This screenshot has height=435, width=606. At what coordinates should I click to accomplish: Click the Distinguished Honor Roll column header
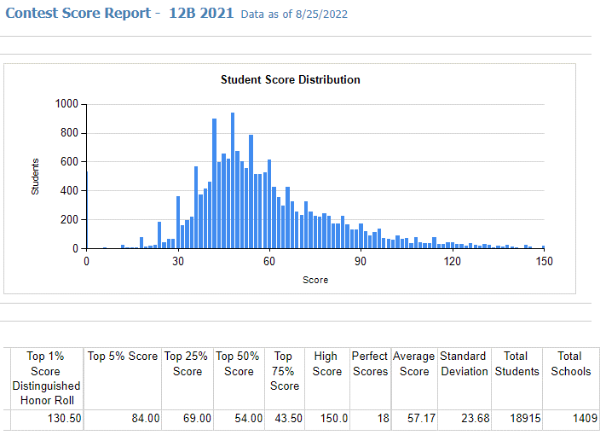tap(45, 379)
